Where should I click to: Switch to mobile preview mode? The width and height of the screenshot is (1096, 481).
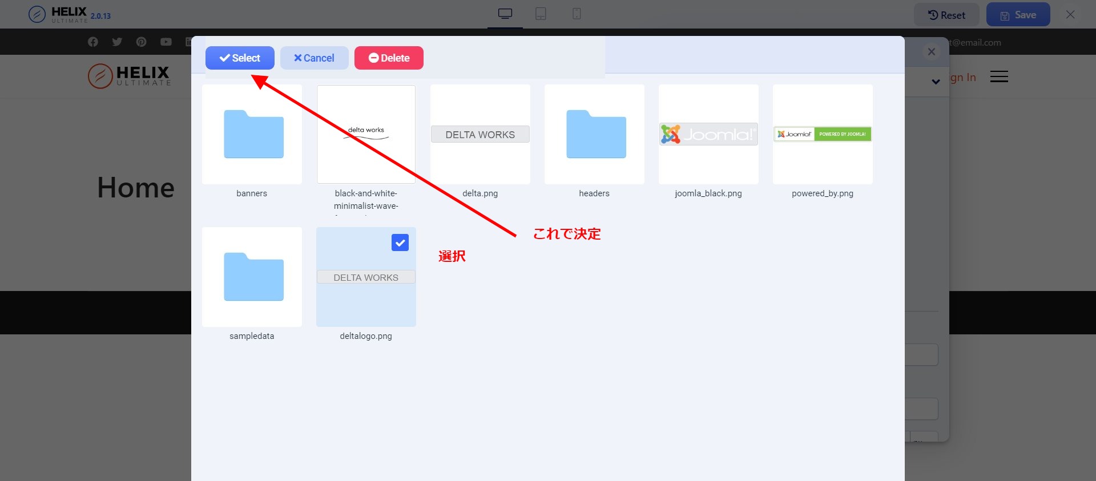pos(577,14)
